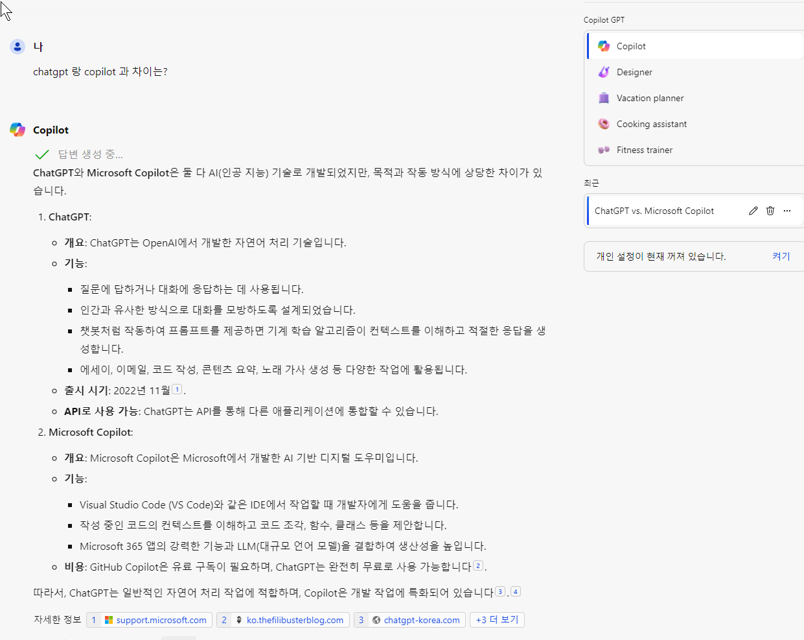This screenshot has height=640, width=804.
Task: Click the Copilot GPT section label
Action: click(x=604, y=20)
